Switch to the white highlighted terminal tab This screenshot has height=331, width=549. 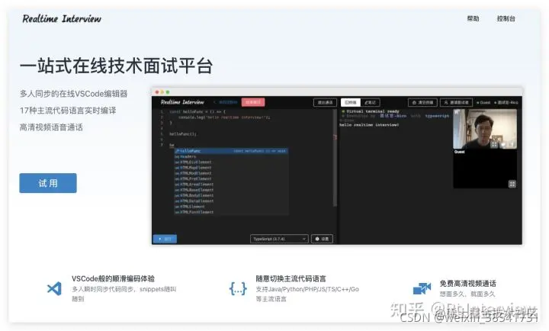tap(351, 102)
